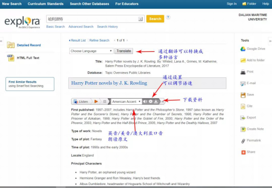Screen dimensions: 272x188
Task: Download the audio with download icon
Action: (156, 101)
